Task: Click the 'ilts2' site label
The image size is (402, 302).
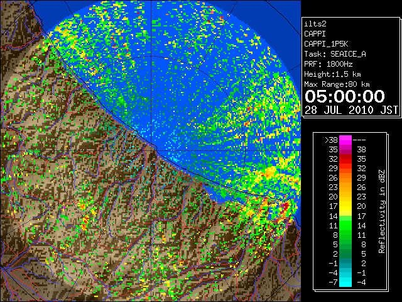Action: (315, 24)
